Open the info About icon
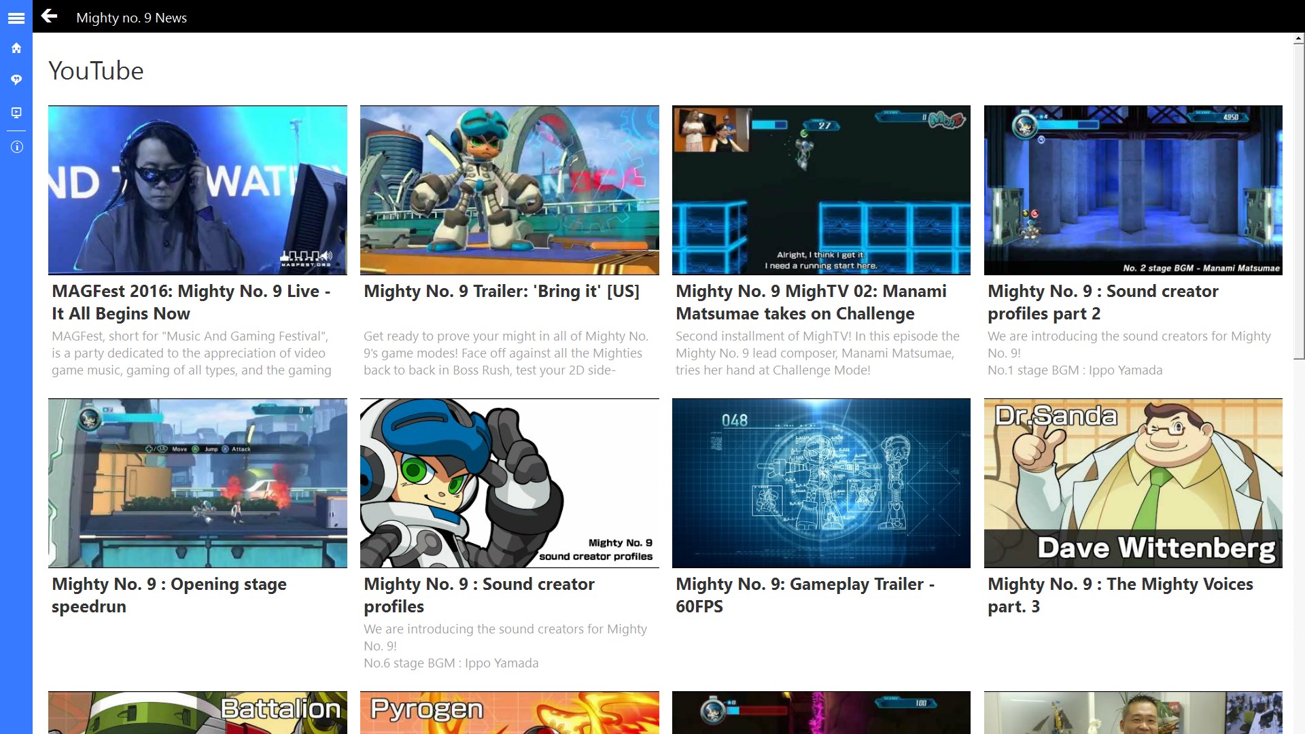 click(16, 147)
